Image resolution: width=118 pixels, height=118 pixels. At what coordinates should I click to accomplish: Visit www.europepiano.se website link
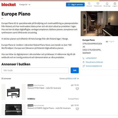(x=94, y=66)
